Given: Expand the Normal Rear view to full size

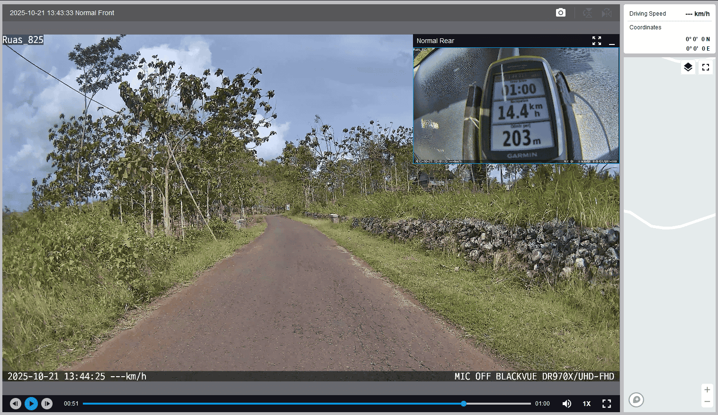Looking at the screenshot, I should (597, 41).
